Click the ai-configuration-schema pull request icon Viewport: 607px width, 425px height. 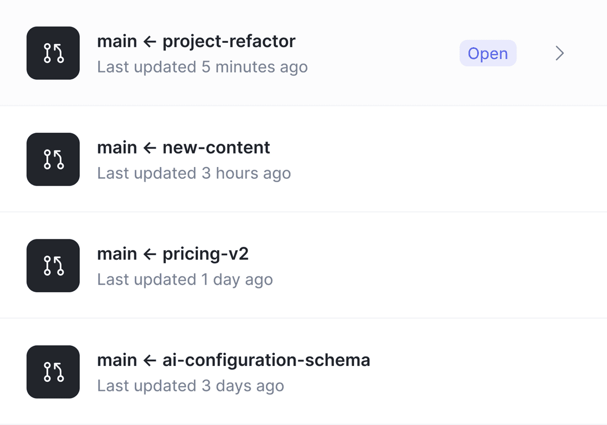click(x=53, y=372)
